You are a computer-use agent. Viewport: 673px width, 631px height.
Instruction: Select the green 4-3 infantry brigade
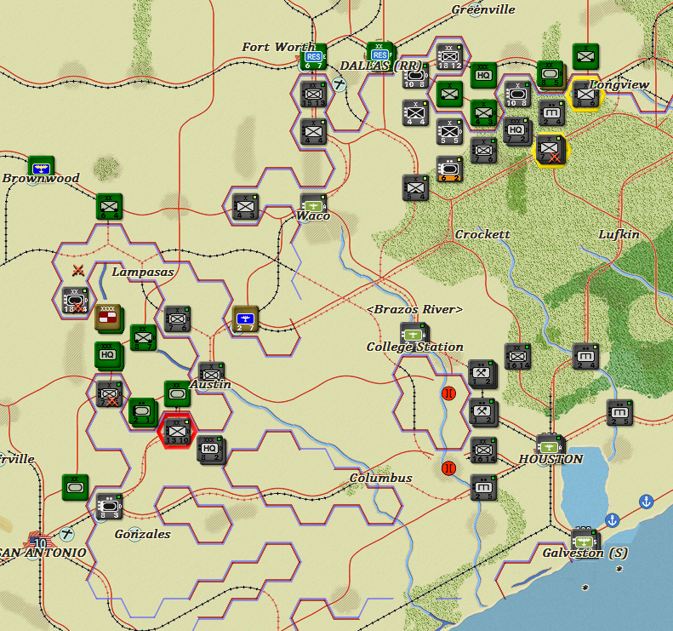click(483, 113)
